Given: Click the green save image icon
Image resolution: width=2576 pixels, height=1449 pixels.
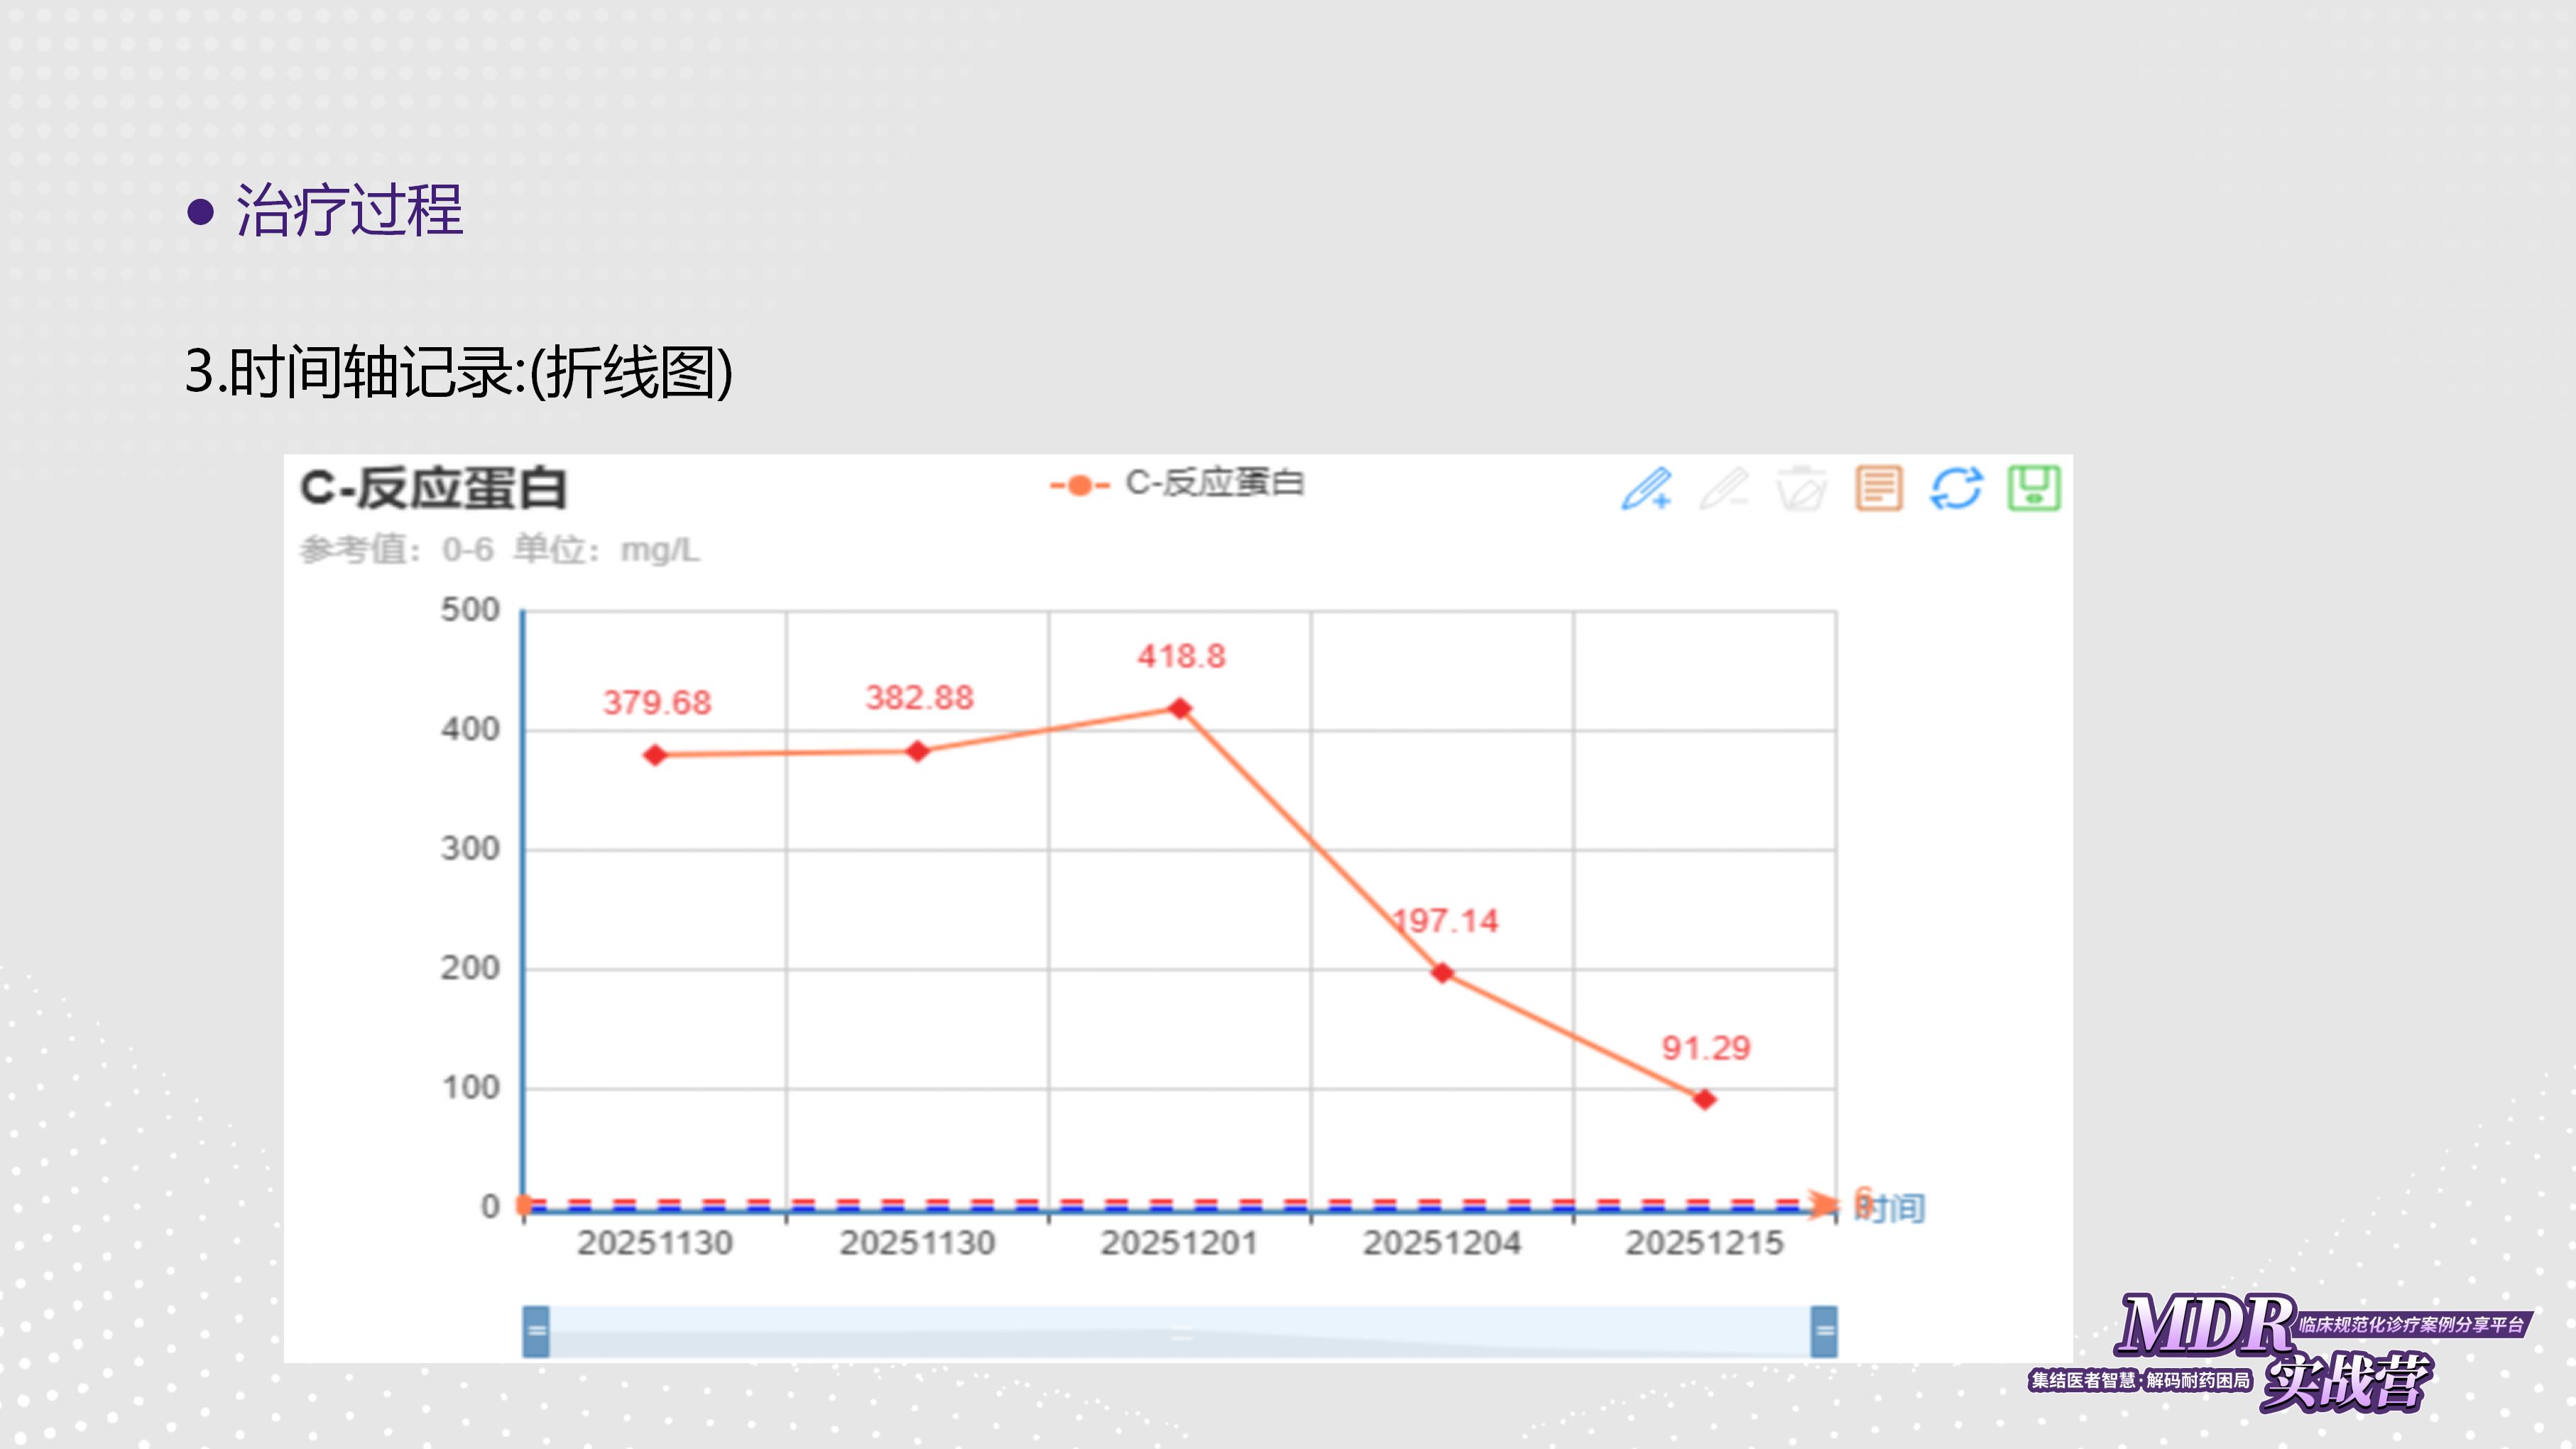Looking at the screenshot, I should click(x=2034, y=489).
